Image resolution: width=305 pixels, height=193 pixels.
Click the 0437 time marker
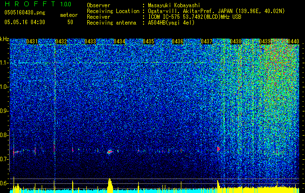pyautogui.click(x=207, y=41)
